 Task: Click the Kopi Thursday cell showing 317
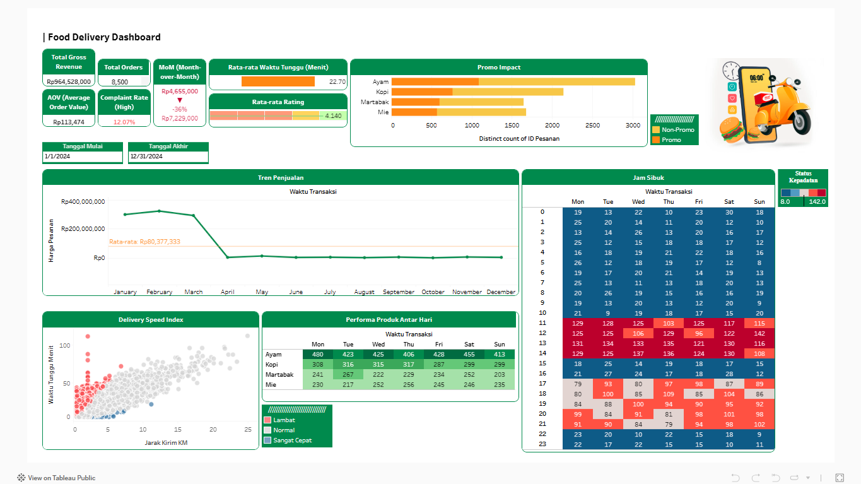coord(409,364)
